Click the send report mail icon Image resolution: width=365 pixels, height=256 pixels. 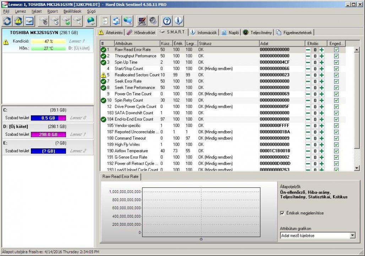116,21
